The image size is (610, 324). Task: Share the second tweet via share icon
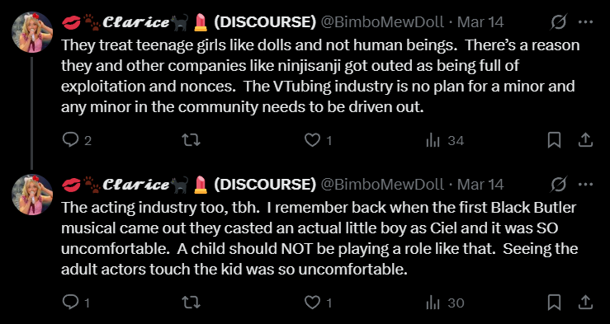point(584,303)
